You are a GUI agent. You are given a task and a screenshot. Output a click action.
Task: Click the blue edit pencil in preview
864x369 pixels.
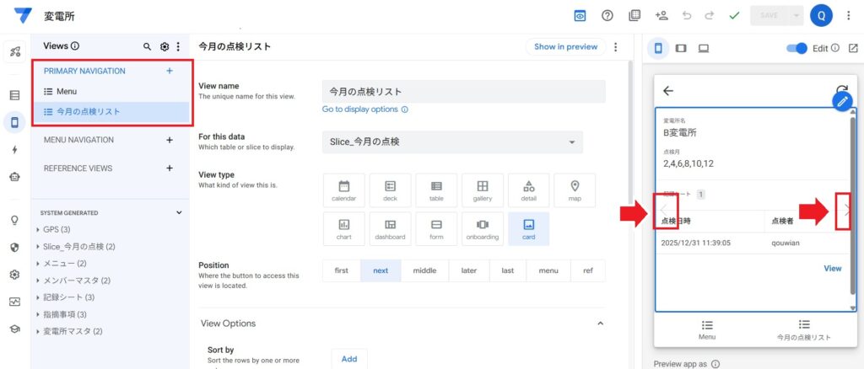841,101
